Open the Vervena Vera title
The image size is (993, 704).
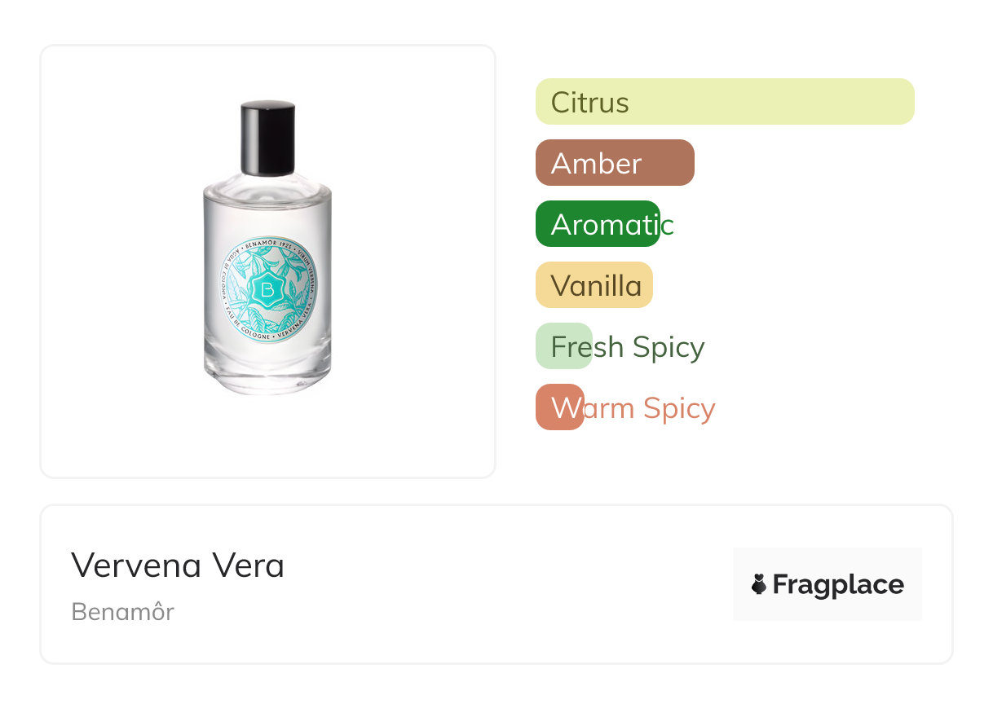click(x=178, y=565)
